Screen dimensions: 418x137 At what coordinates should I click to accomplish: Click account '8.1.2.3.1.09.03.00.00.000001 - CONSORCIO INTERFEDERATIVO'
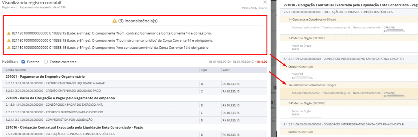point(344,124)
